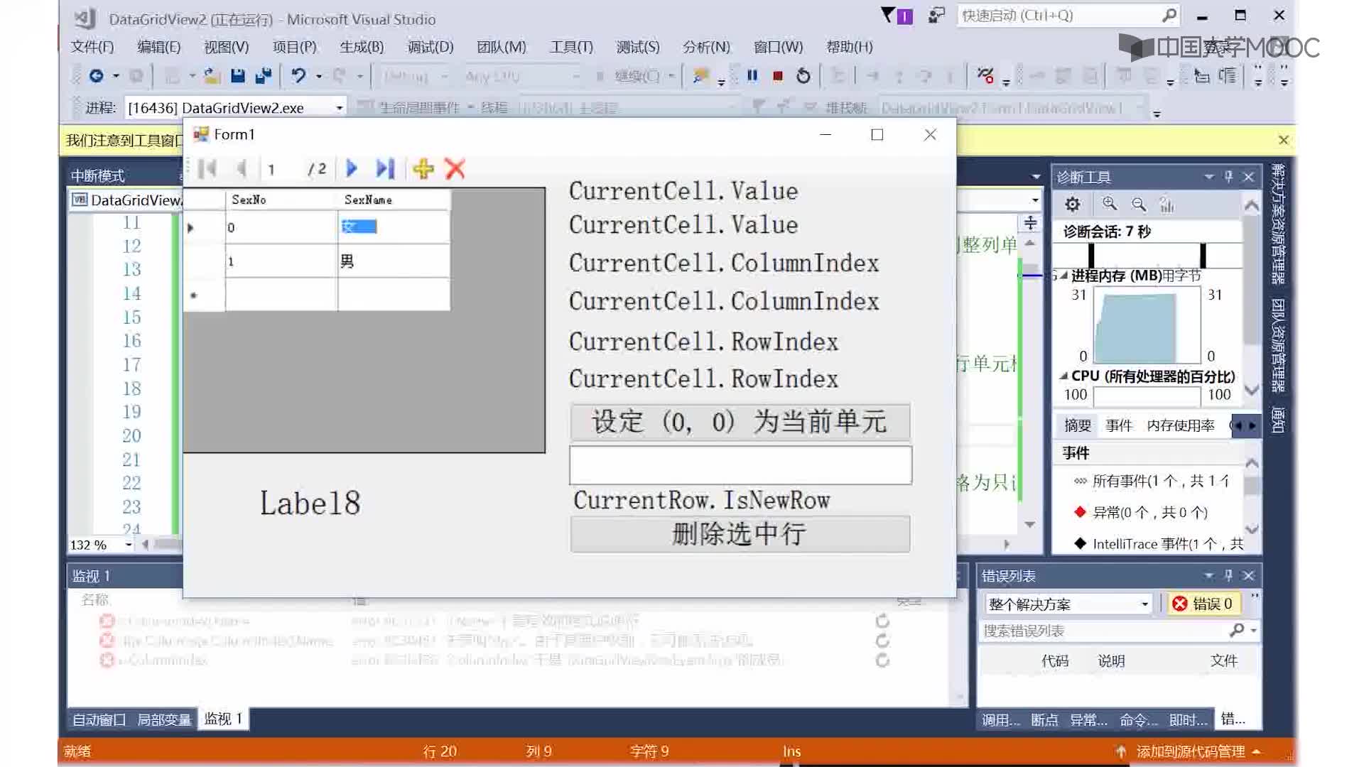This screenshot has height=767, width=1364.
Task: Click the feedback icon in title bar
Action: [936, 16]
